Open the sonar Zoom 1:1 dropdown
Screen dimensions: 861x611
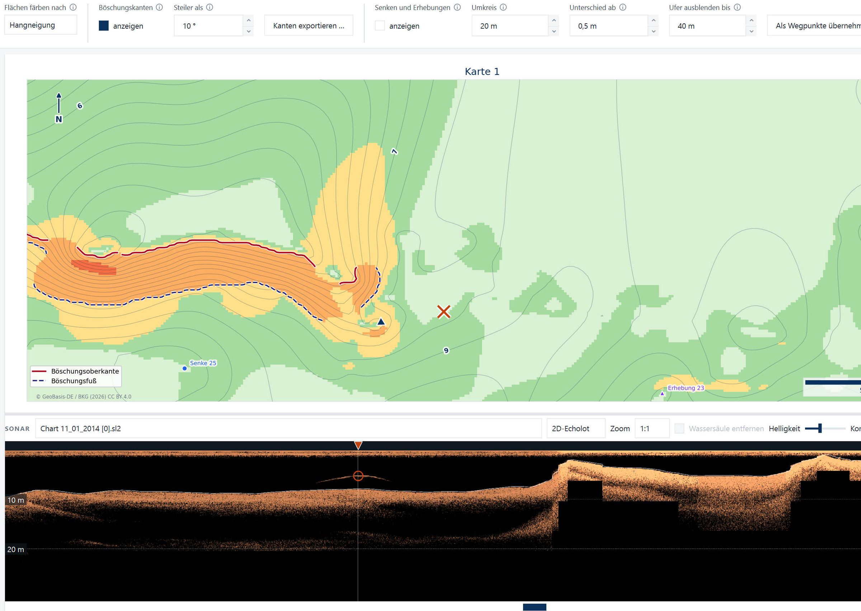click(x=652, y=428)
